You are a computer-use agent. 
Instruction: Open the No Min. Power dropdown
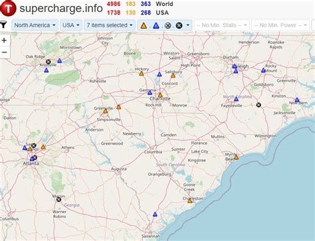tap(280, 25)
